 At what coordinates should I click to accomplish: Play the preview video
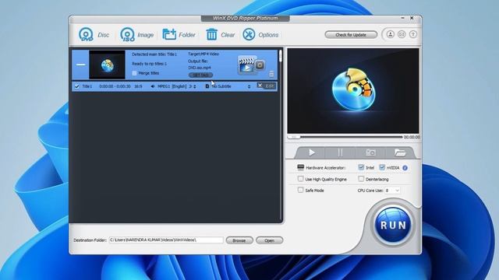pos(311,152)
